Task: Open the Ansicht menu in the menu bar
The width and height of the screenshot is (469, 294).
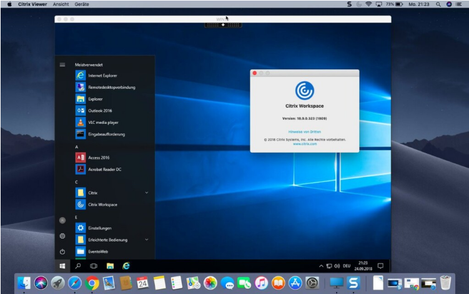Action: pos(61,4)
